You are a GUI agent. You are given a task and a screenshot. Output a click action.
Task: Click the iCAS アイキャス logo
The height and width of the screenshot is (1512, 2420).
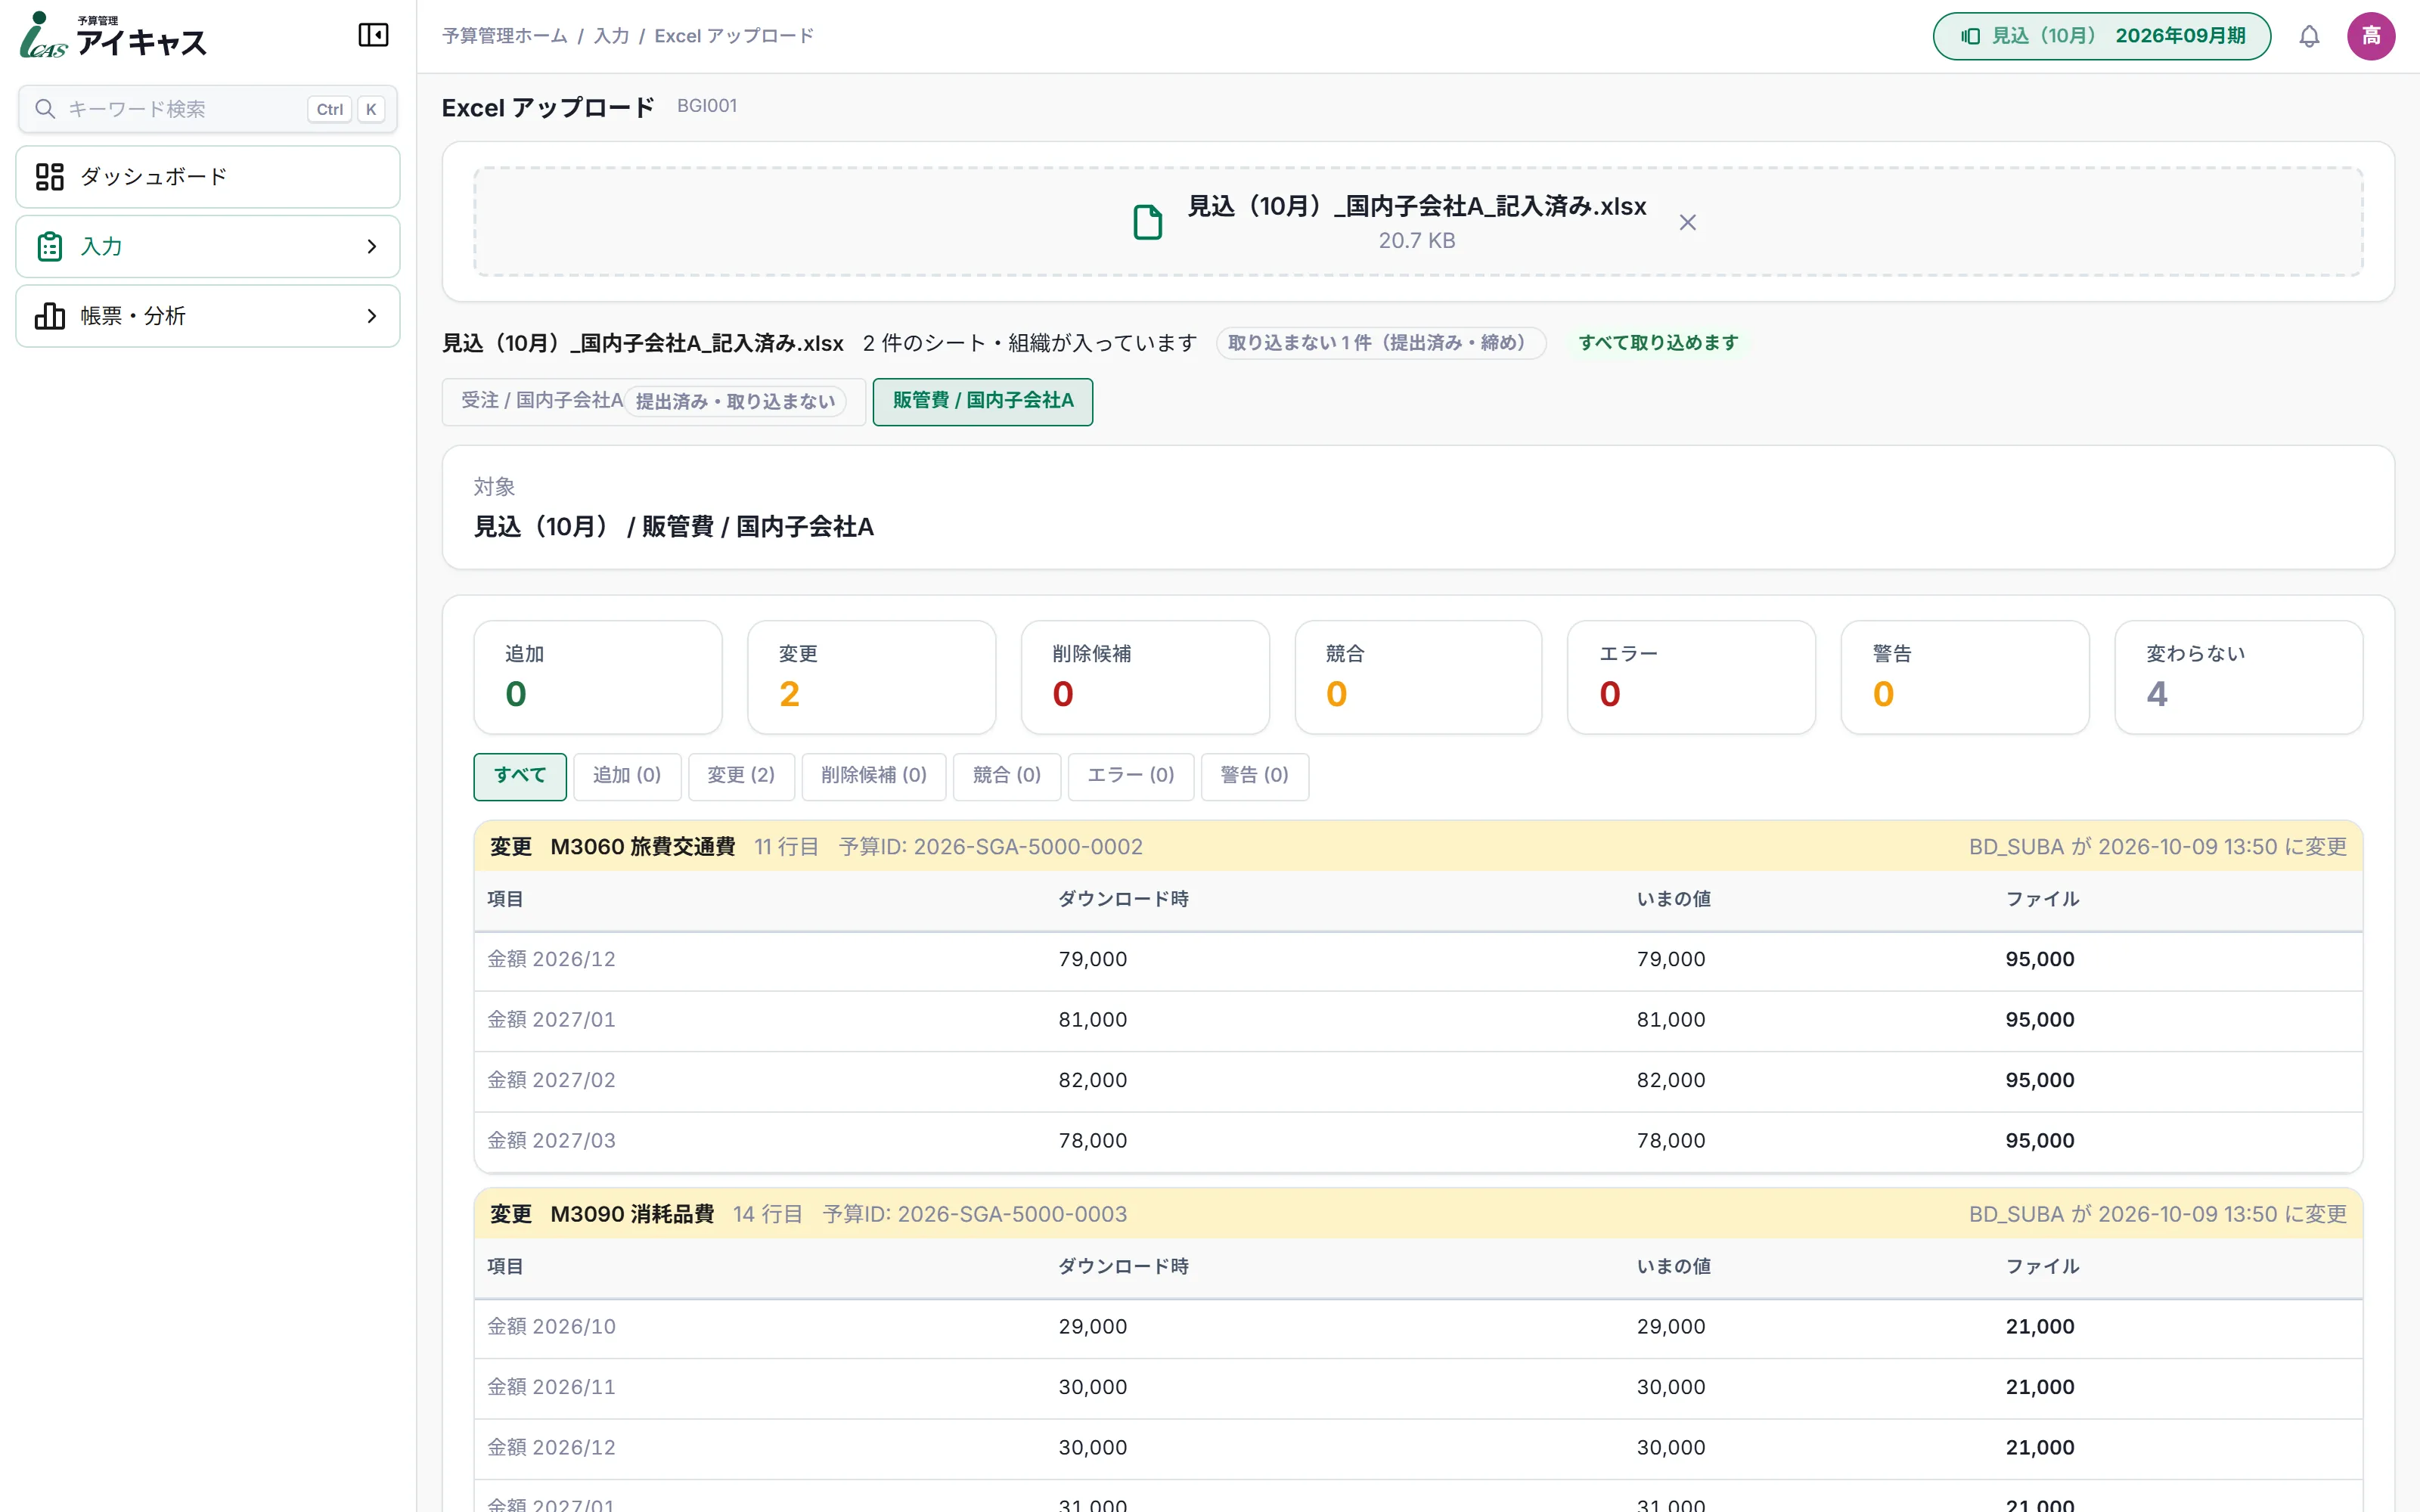[113, 36]
